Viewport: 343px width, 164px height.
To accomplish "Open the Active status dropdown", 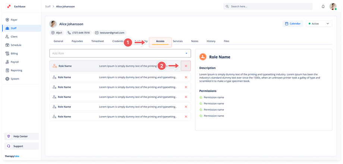I will click(319, 23).
